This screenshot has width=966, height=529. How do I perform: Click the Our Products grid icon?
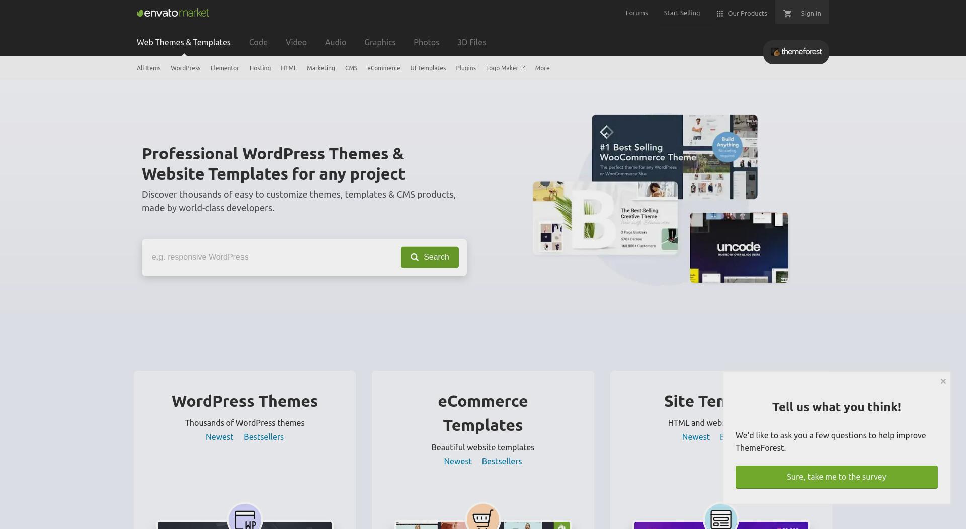pos(719,14)
